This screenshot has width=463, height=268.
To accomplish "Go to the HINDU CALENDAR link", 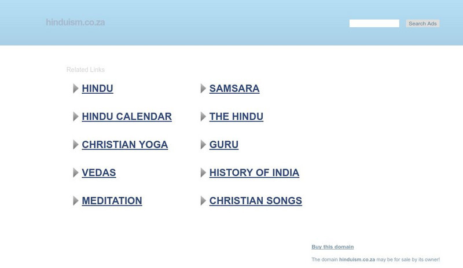I will [127, 117].
